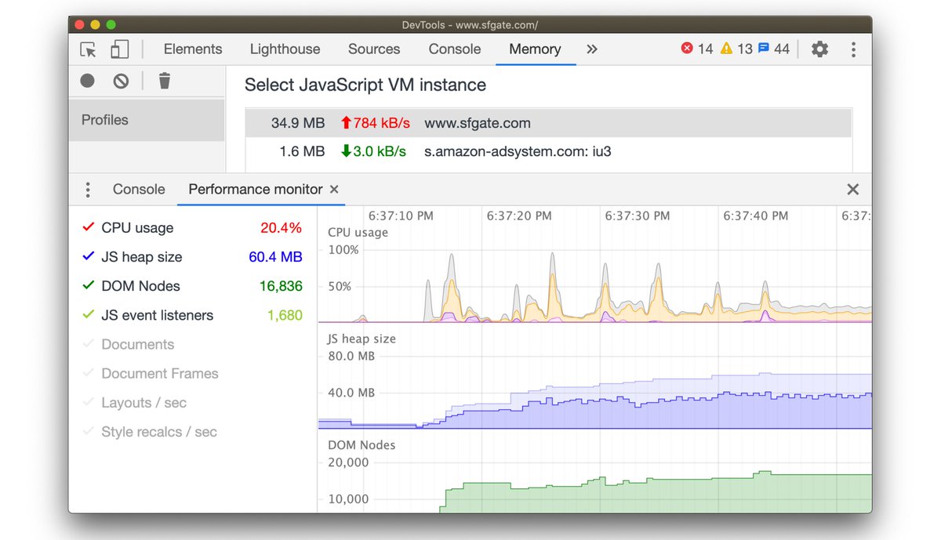Select Profiles in the sidebar

[147, 120]
